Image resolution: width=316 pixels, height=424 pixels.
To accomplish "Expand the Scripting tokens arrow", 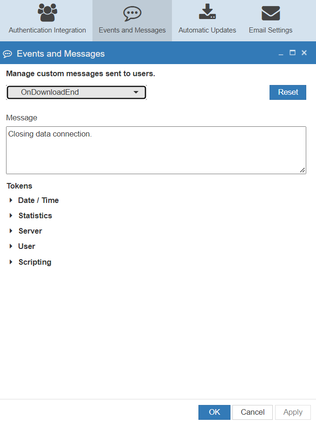I will [11, 262].
